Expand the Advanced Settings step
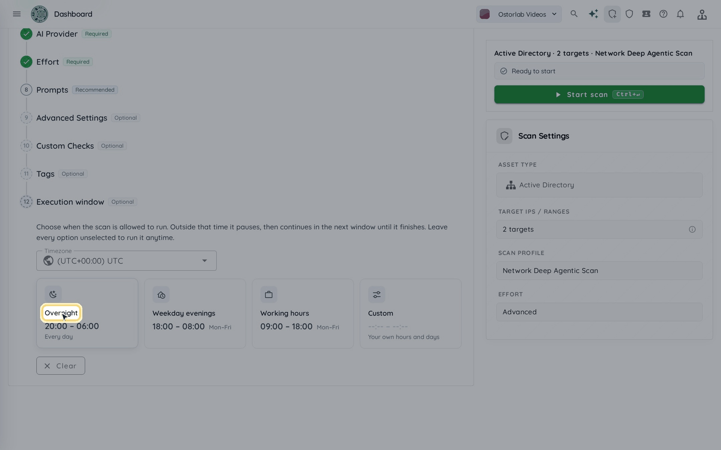The width and height of the screenshot is (721, 450). pos(72,118)
